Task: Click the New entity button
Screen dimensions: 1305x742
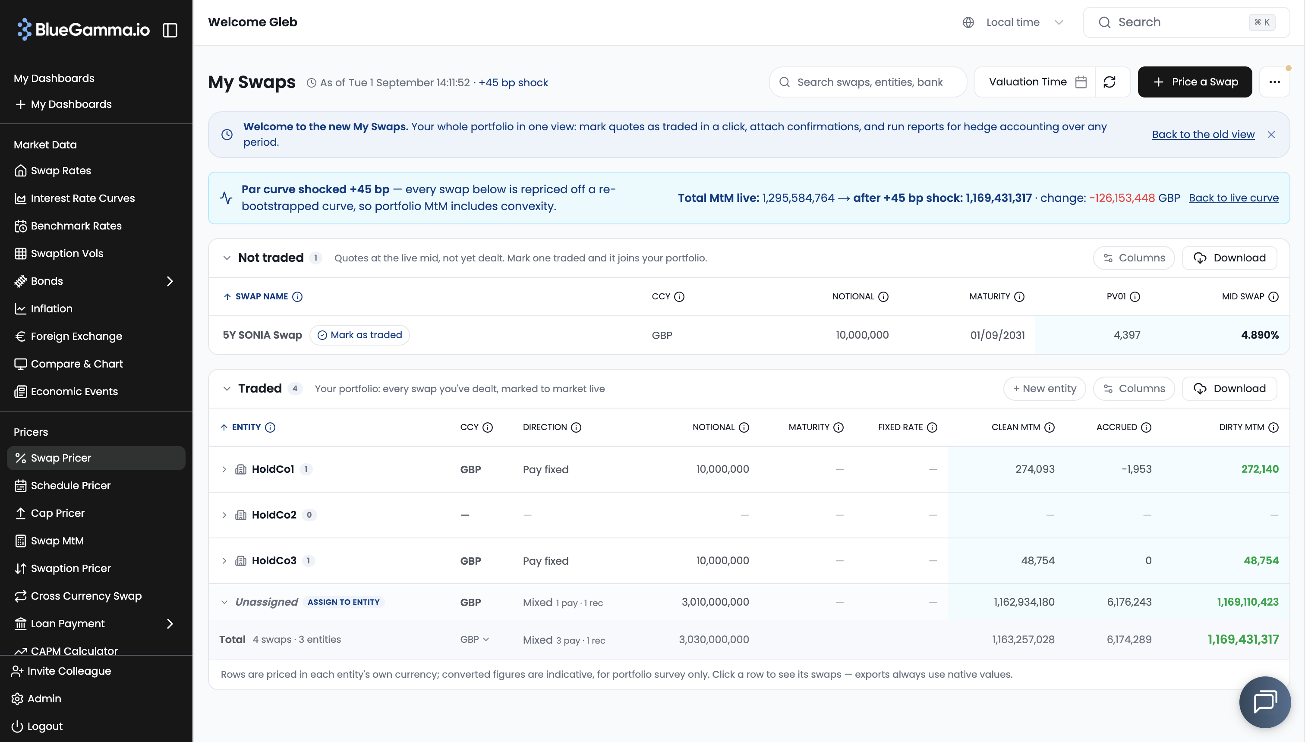Action: pyautogui.click(x=1044, y=389)
